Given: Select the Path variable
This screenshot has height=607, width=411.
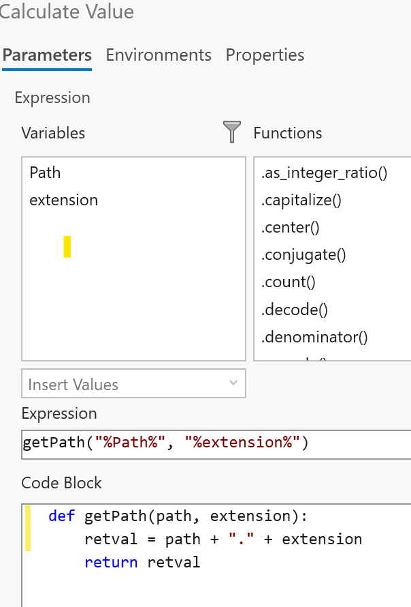Looking at the screenshot, I should click(45, 173).
